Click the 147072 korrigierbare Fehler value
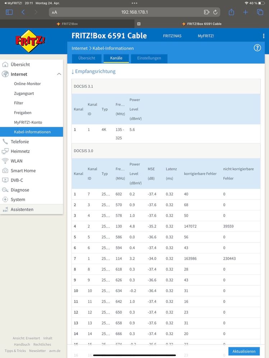Viewport: 269px width, 358px height. pyautogui.click(x=190, y=226)
